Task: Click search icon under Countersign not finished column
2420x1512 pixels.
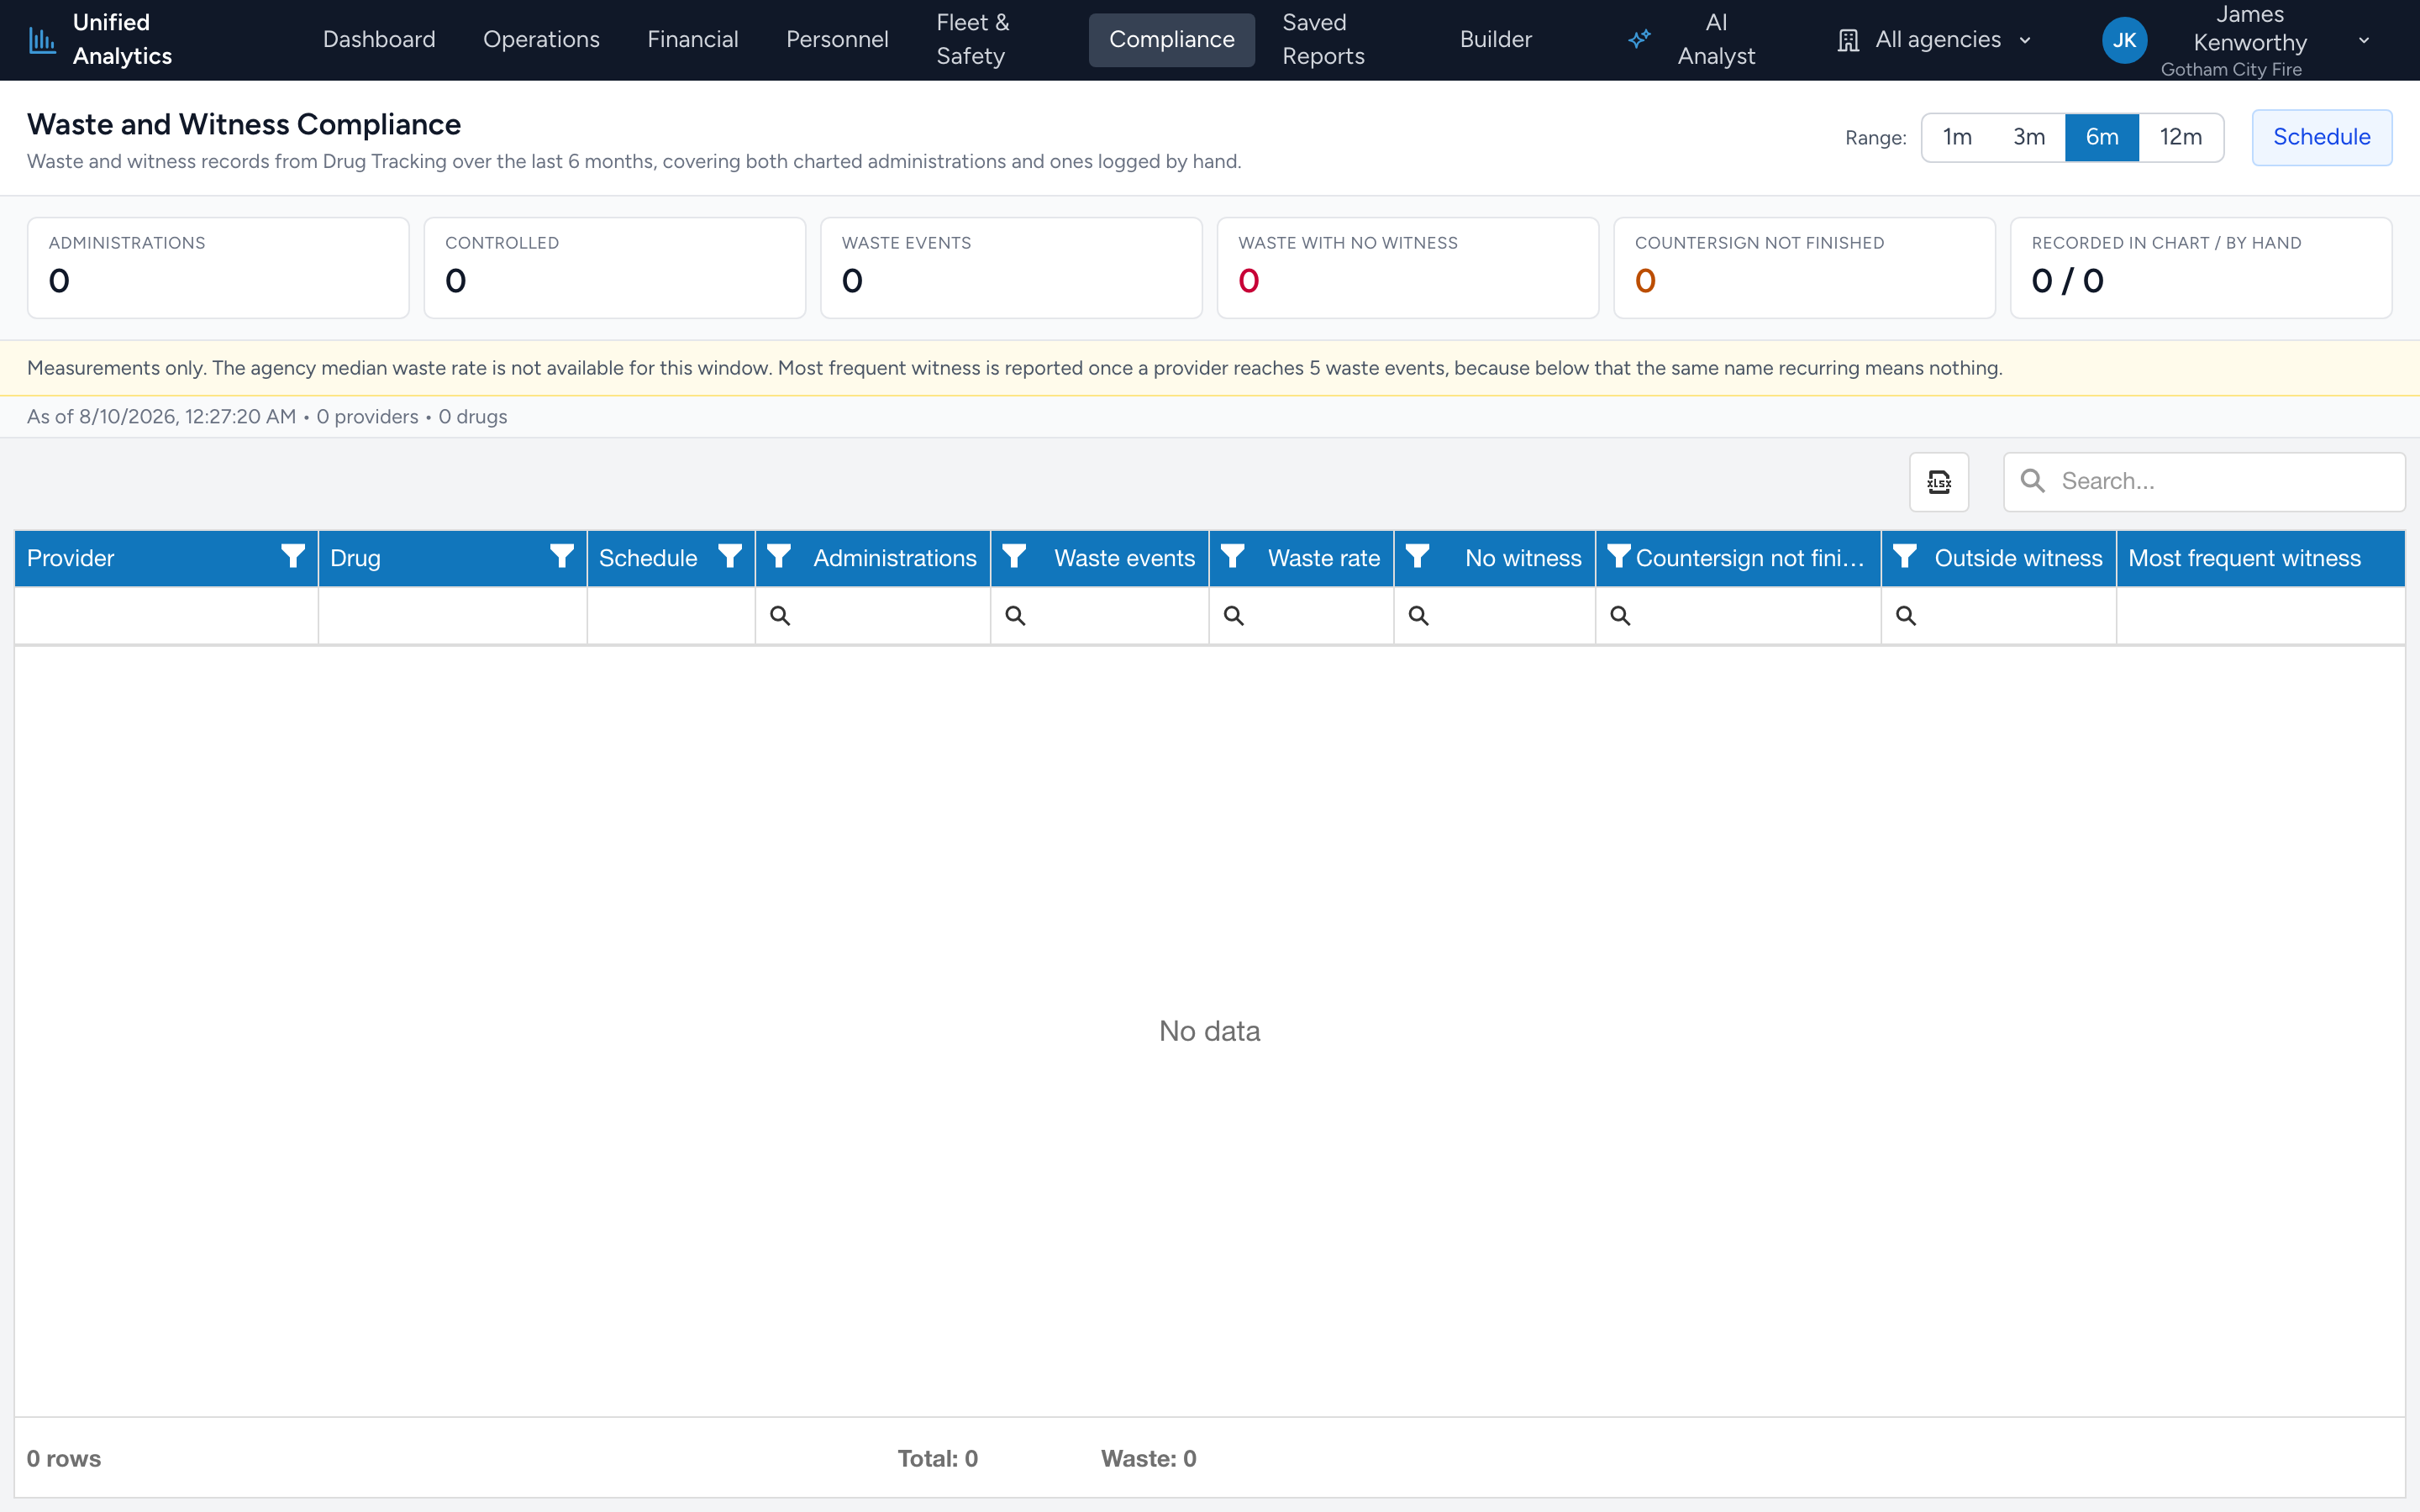Action: pyautogui.click(x=1620, y=616)
